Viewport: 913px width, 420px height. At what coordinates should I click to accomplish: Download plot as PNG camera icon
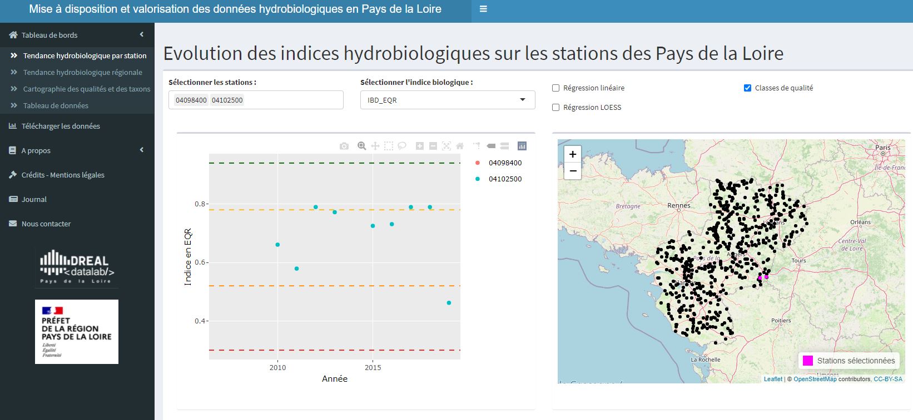pos(344,146)
